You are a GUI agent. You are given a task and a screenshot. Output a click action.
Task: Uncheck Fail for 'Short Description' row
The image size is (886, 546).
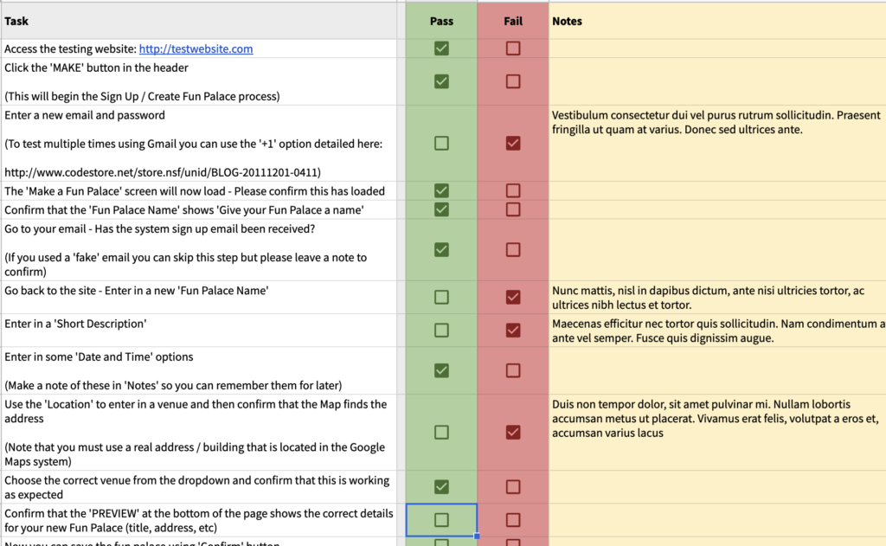[513, 330]
